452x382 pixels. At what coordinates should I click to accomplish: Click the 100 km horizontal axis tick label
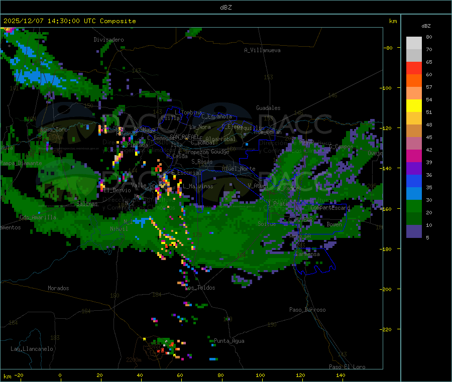click(x=260, y=375)
